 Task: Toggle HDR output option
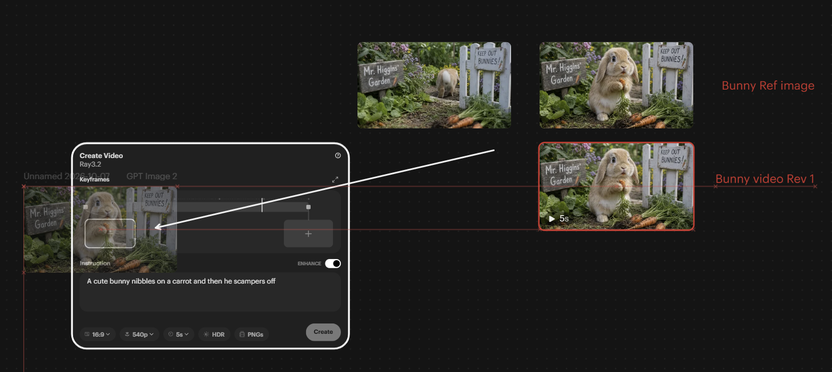215,334
